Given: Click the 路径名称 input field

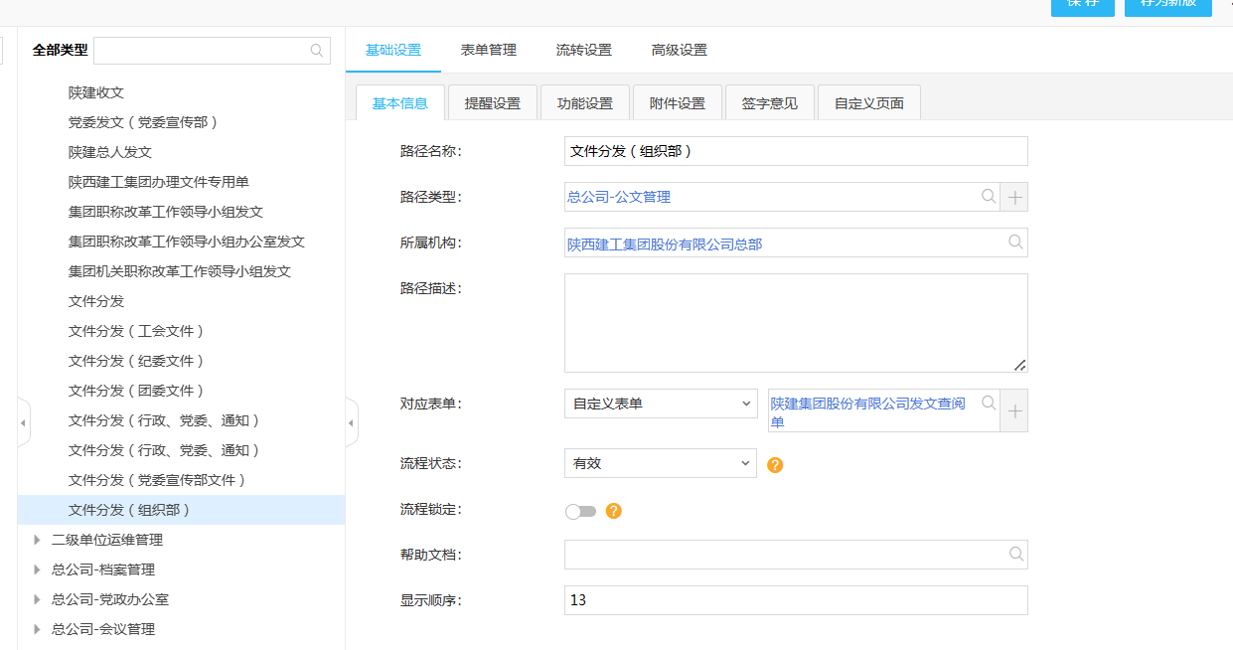Looking at the screenshot, I should (795, 151).
